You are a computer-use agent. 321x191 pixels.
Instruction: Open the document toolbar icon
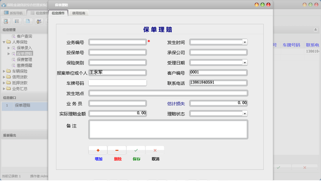28,21
